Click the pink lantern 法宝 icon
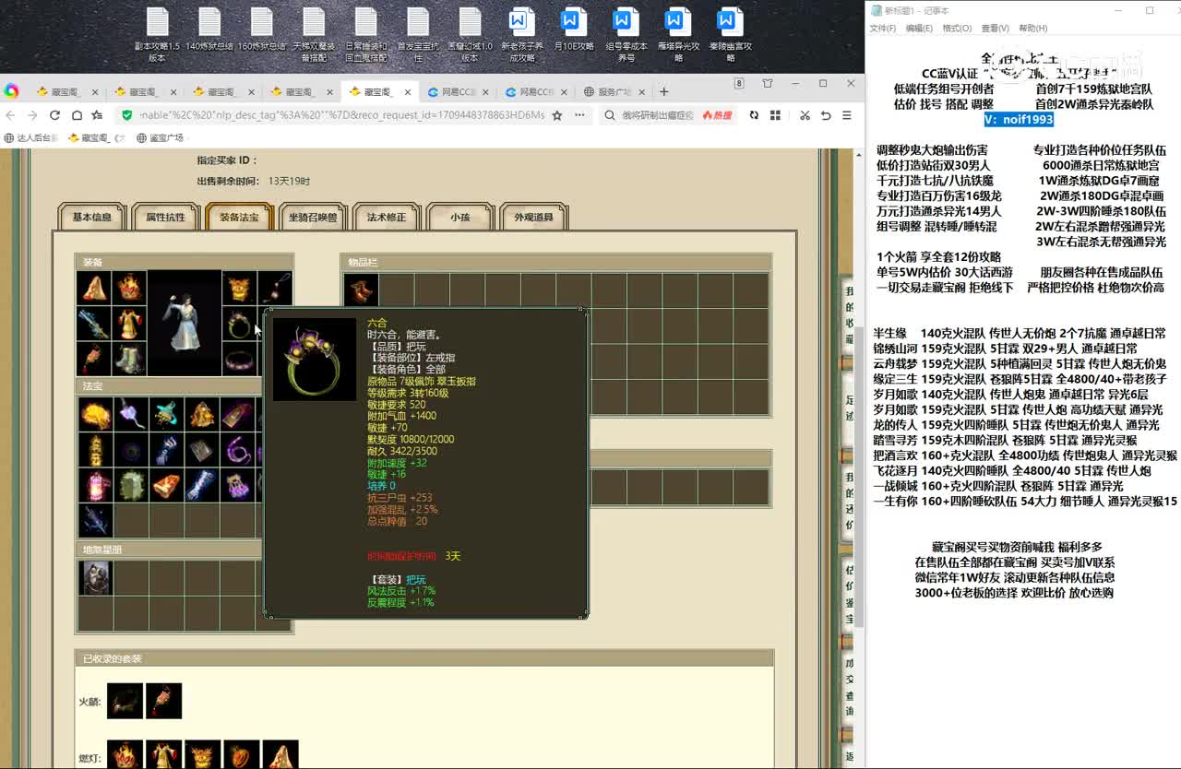This screenshot has width=1181, height=769. (x=96, y=485)
